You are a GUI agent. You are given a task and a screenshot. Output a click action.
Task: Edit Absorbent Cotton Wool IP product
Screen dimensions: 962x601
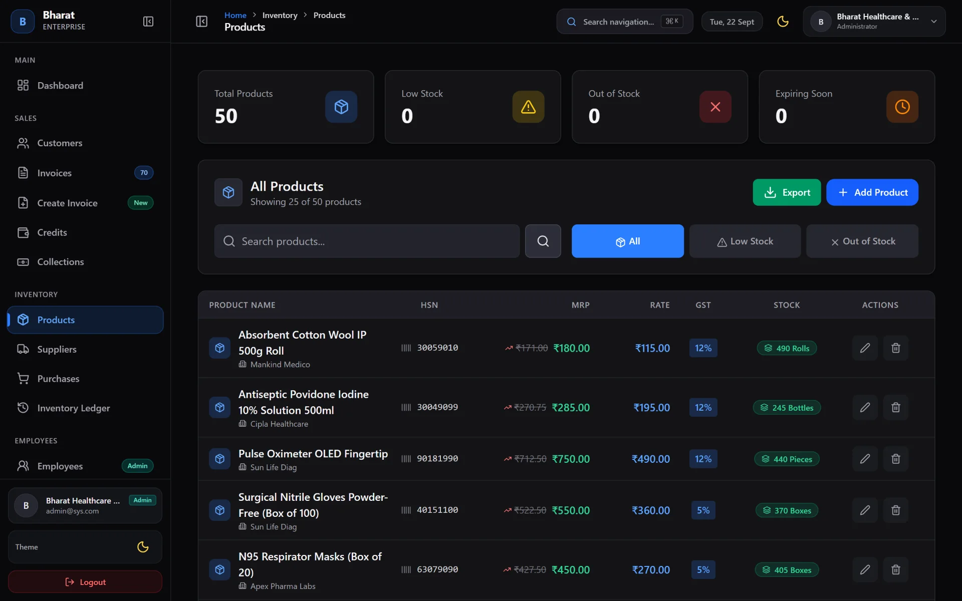[x=865, y=348]
